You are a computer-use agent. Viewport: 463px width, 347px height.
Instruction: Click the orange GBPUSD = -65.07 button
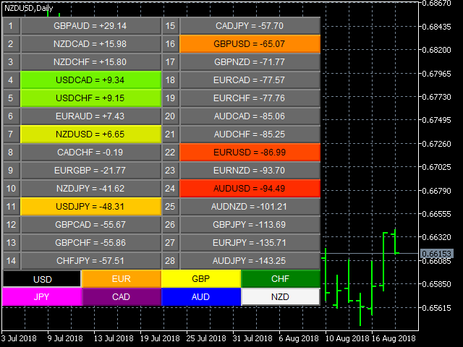click(x=250, y=44)
